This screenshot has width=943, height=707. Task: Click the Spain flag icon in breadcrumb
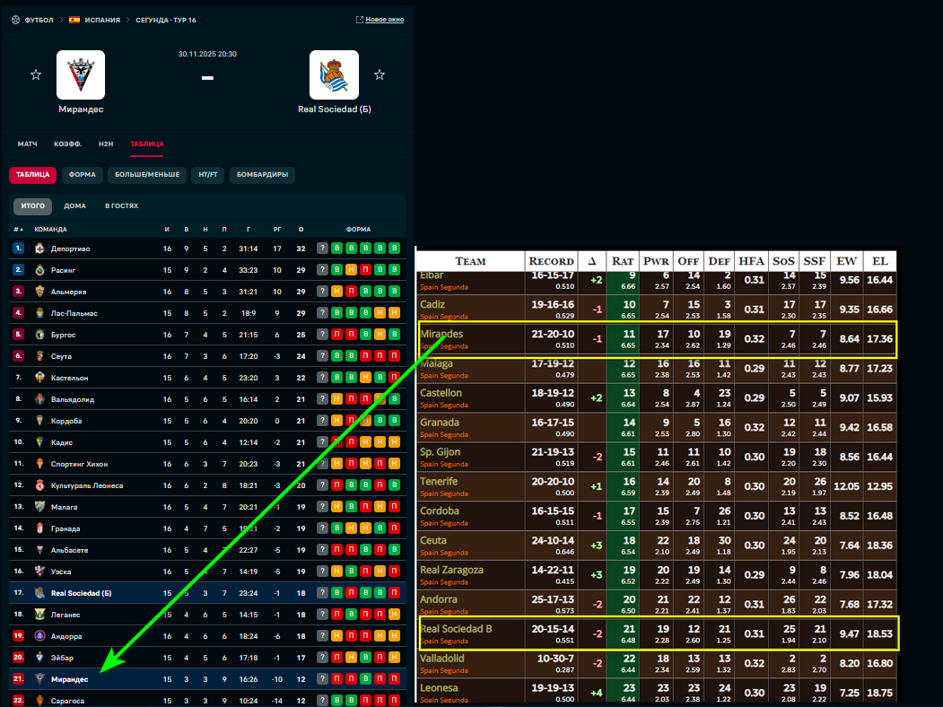tap(74, 19)
